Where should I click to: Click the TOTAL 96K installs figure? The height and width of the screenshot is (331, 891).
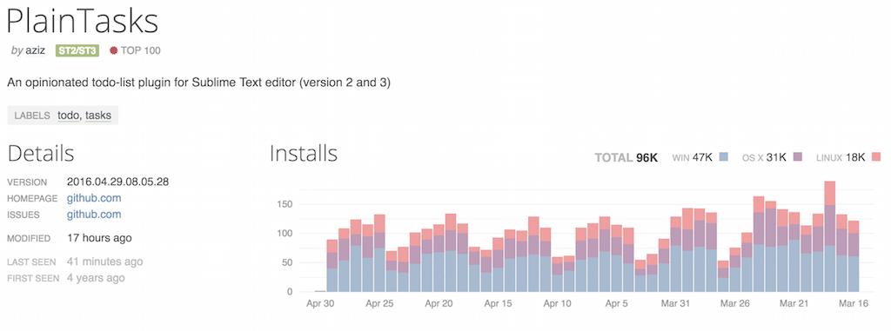point(626,158)
